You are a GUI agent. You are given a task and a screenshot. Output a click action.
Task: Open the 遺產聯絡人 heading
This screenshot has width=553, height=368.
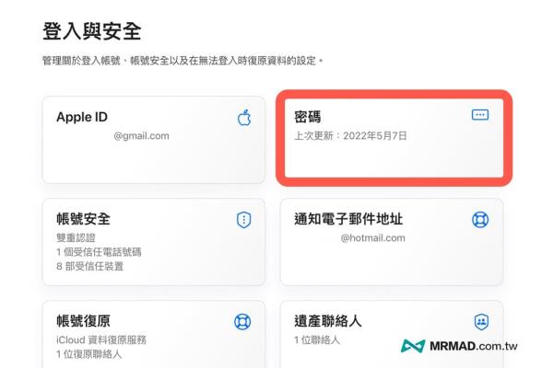pos(327,321)
